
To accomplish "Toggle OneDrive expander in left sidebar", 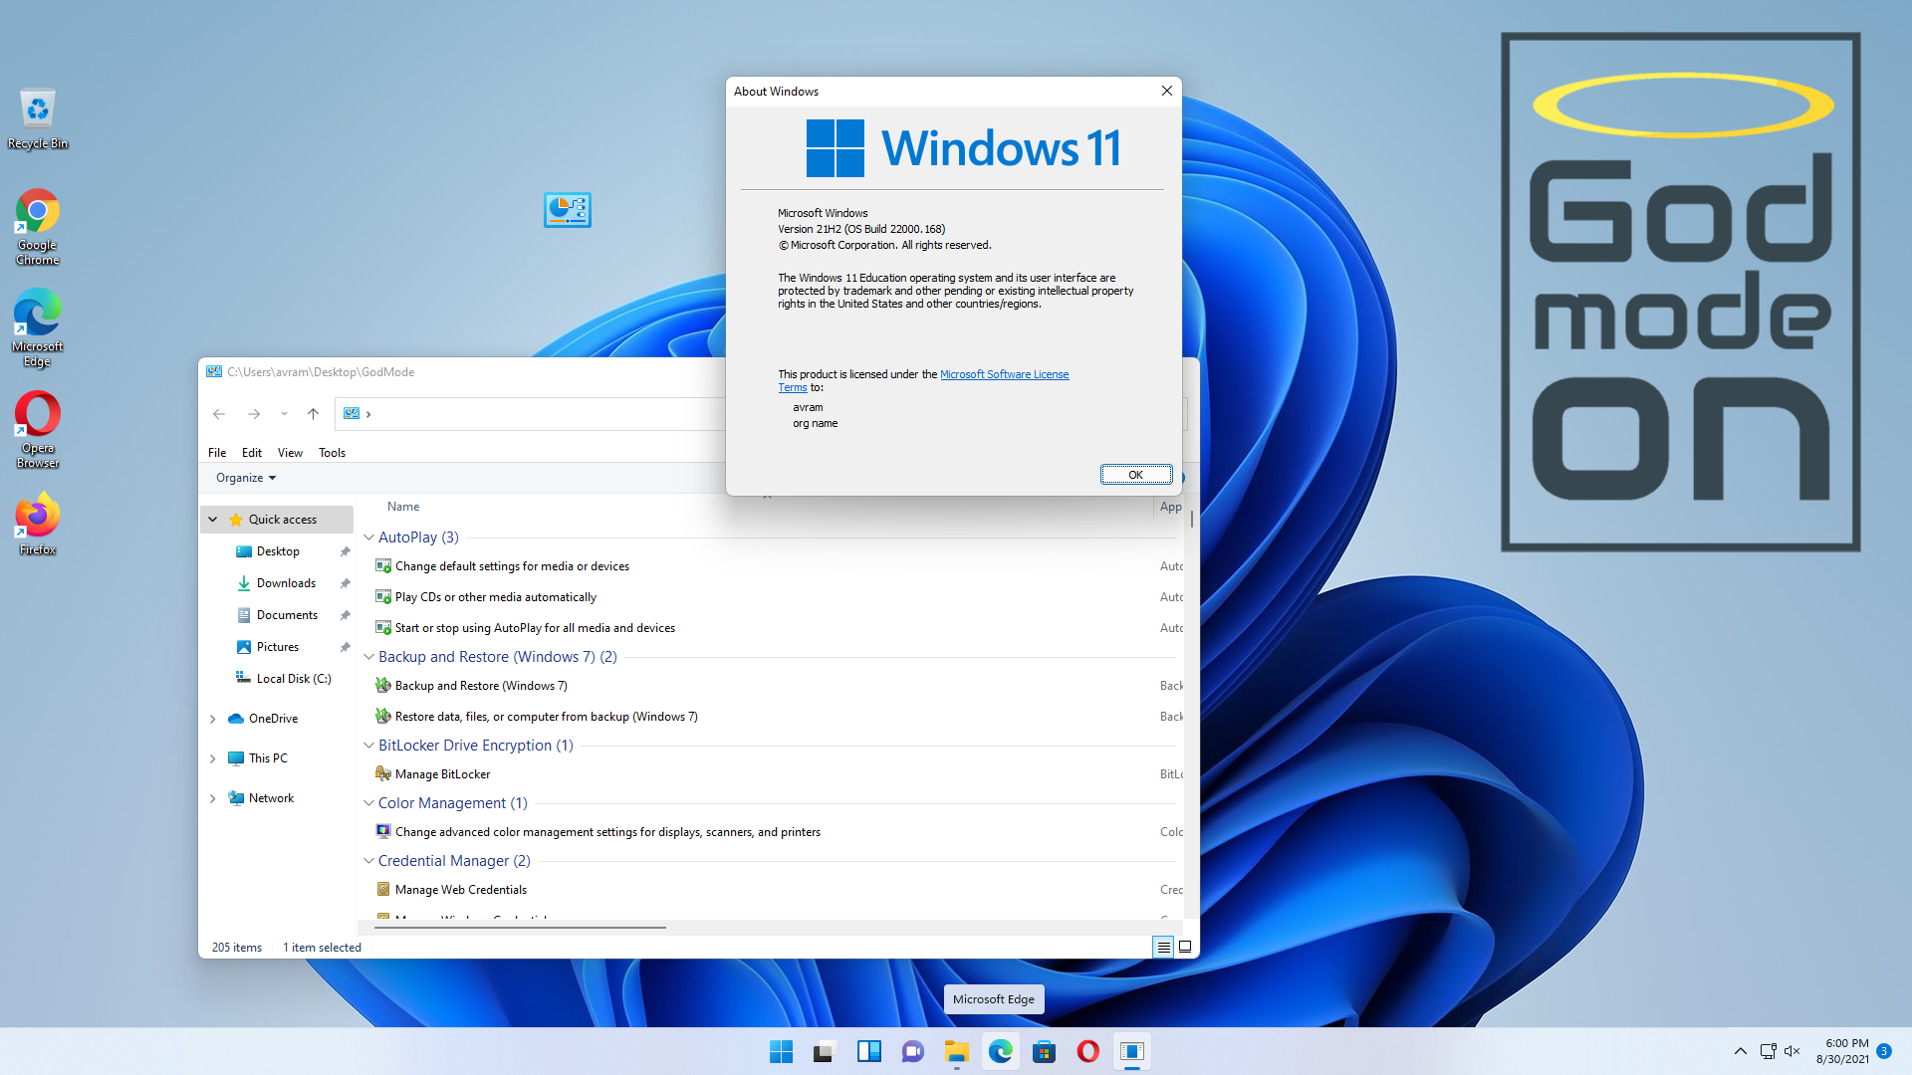I will 213,718.
